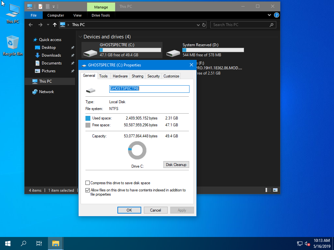Click the New folder icon in title bar

tap(48, 7)
